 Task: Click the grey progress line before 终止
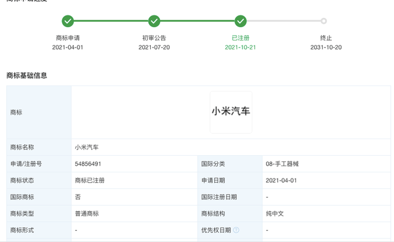pos(284,21)
